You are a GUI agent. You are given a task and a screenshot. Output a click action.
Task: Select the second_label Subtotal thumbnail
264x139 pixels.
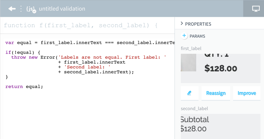pos(221,126)
